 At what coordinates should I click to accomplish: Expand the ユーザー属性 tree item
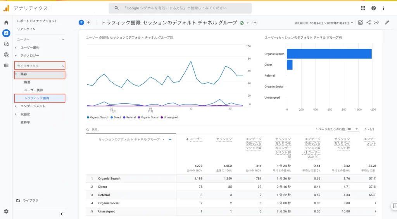coord(16,48)
